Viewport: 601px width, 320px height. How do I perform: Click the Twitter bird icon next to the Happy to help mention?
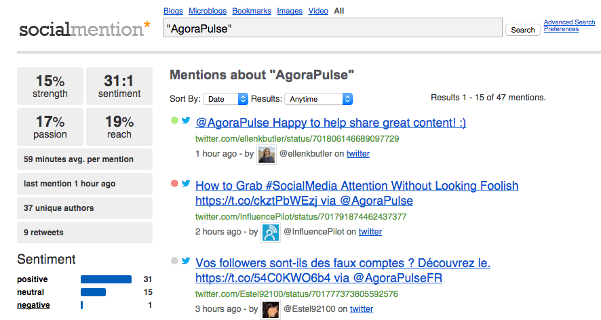pos(186,120)
